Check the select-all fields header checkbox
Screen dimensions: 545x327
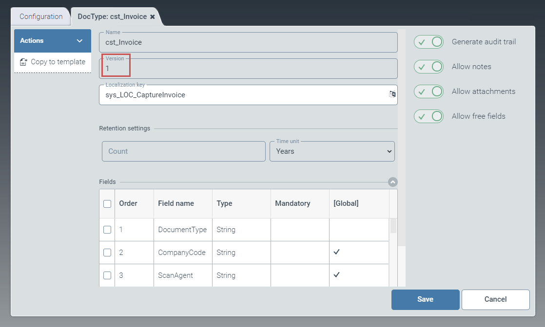coord(107,204)
